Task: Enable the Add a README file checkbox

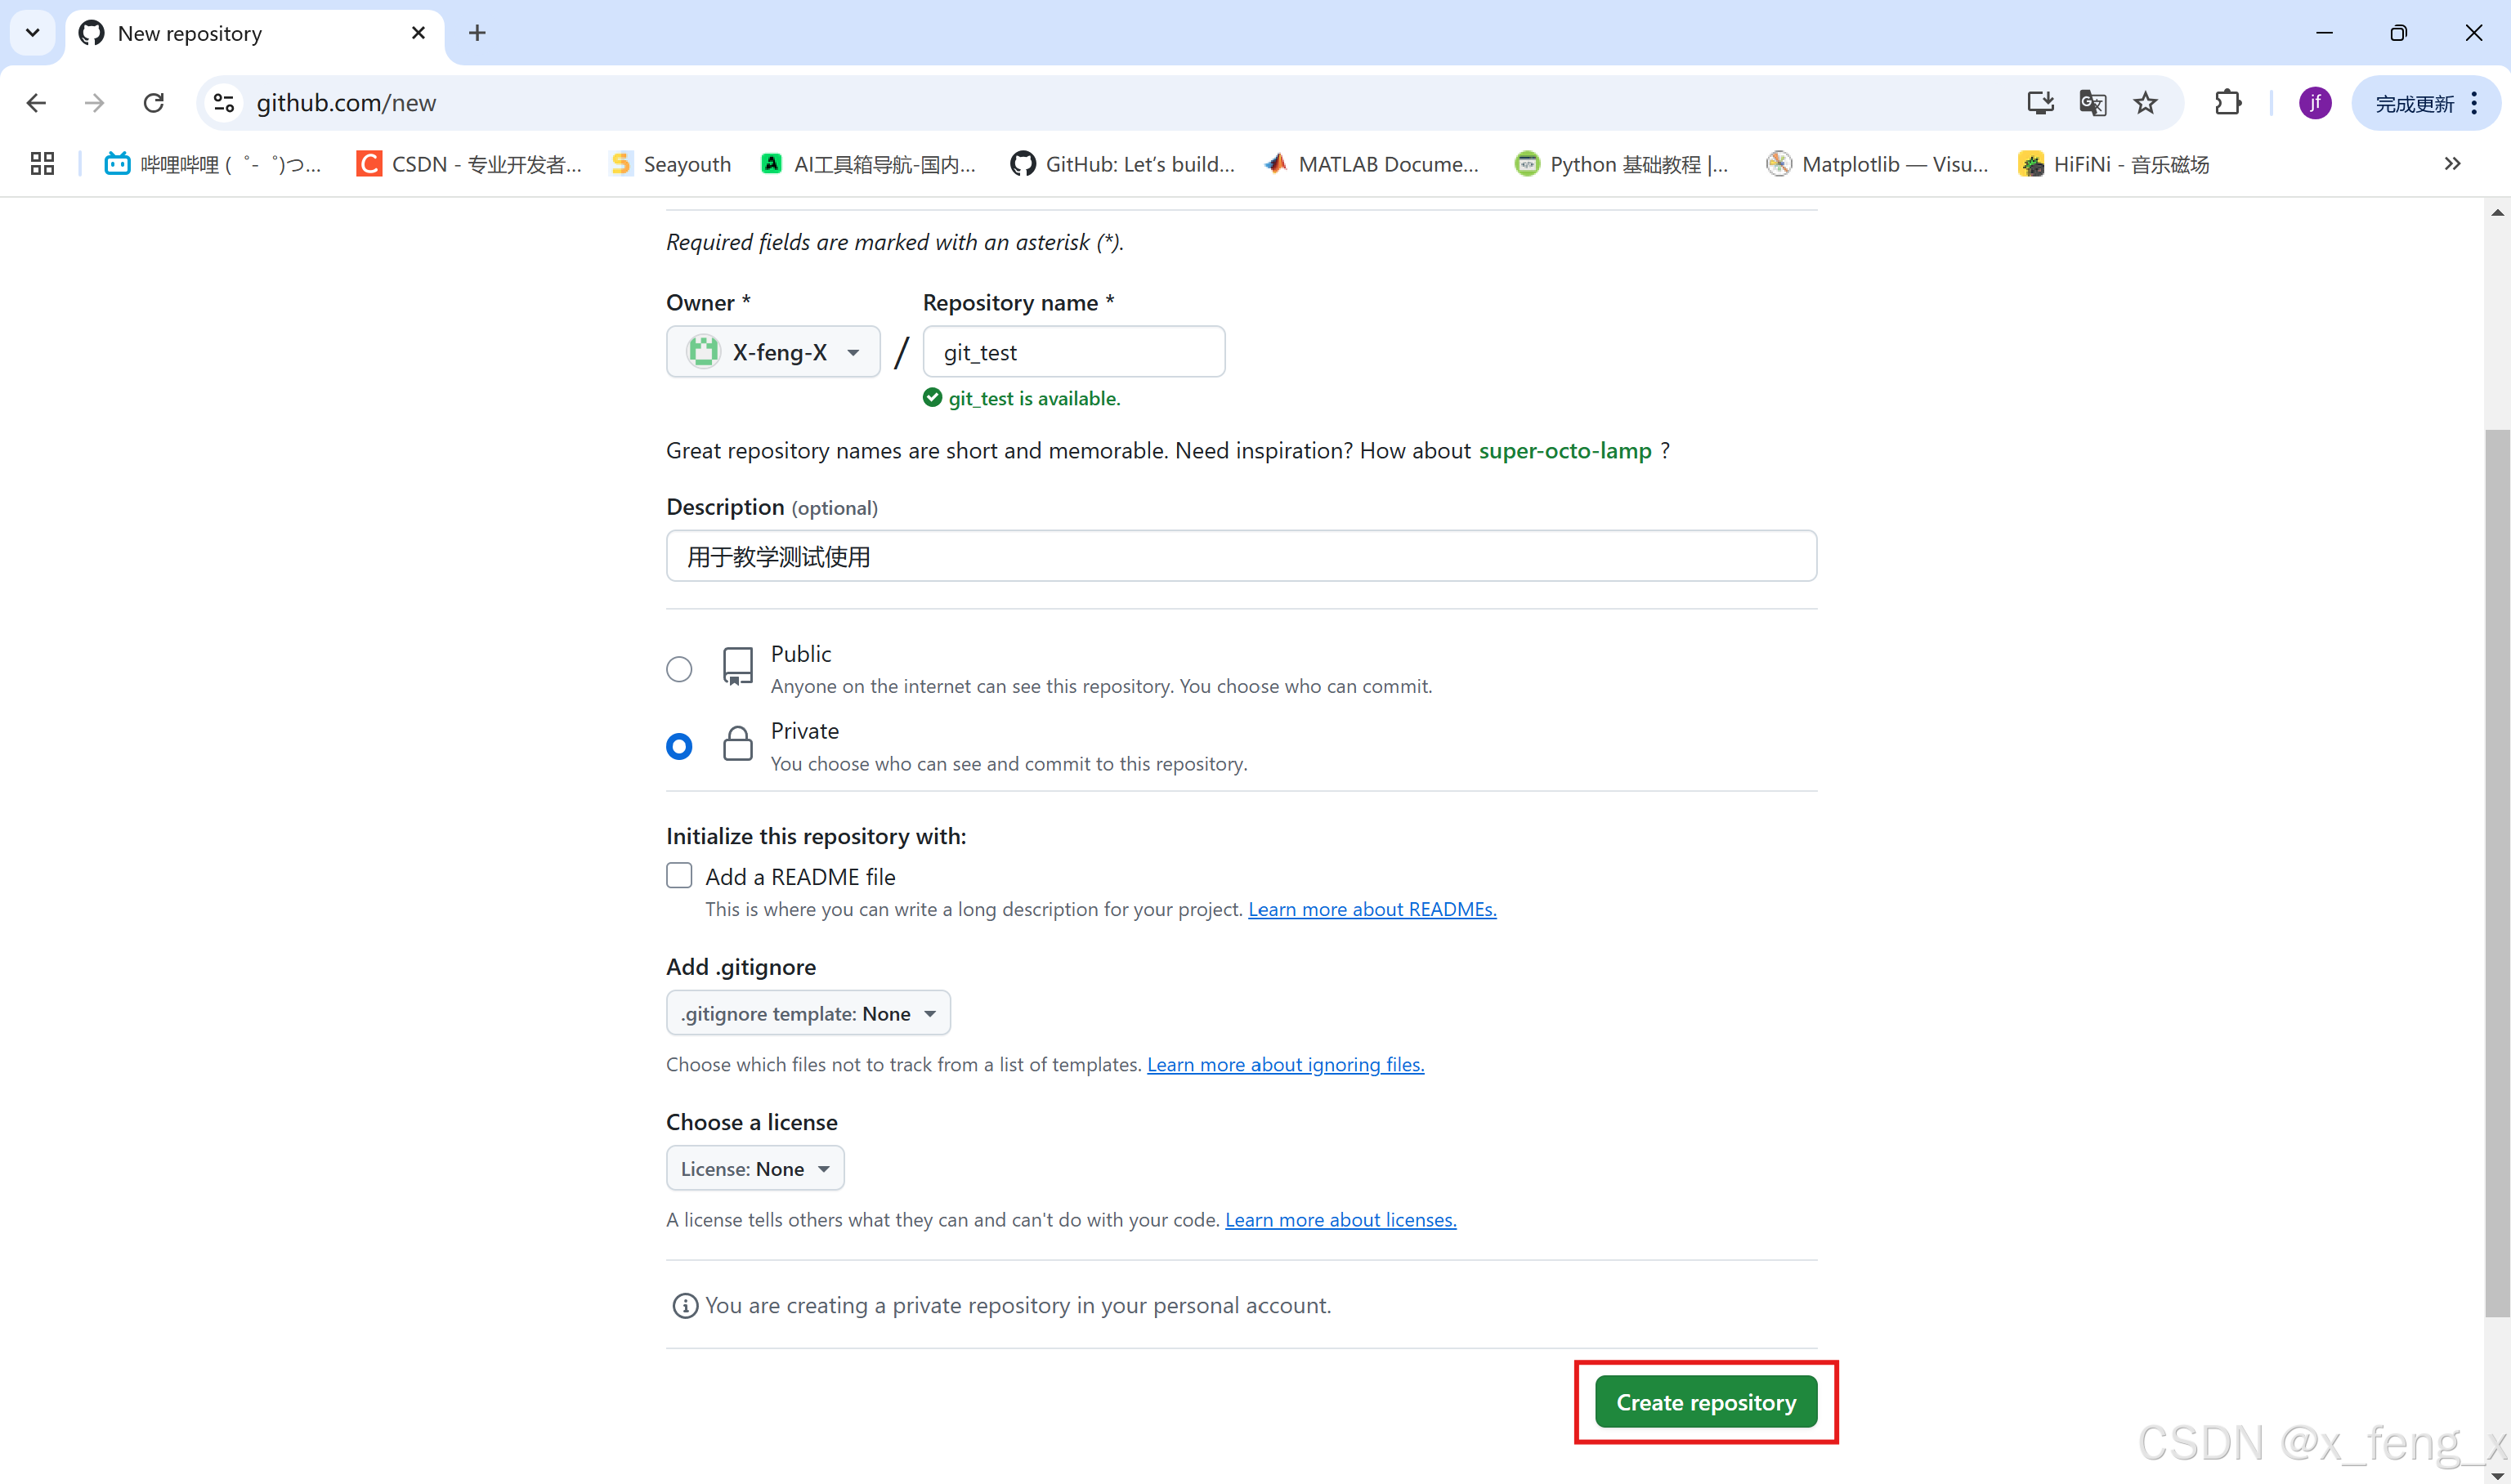Action: pyautogui.click(x=679, y=876)
